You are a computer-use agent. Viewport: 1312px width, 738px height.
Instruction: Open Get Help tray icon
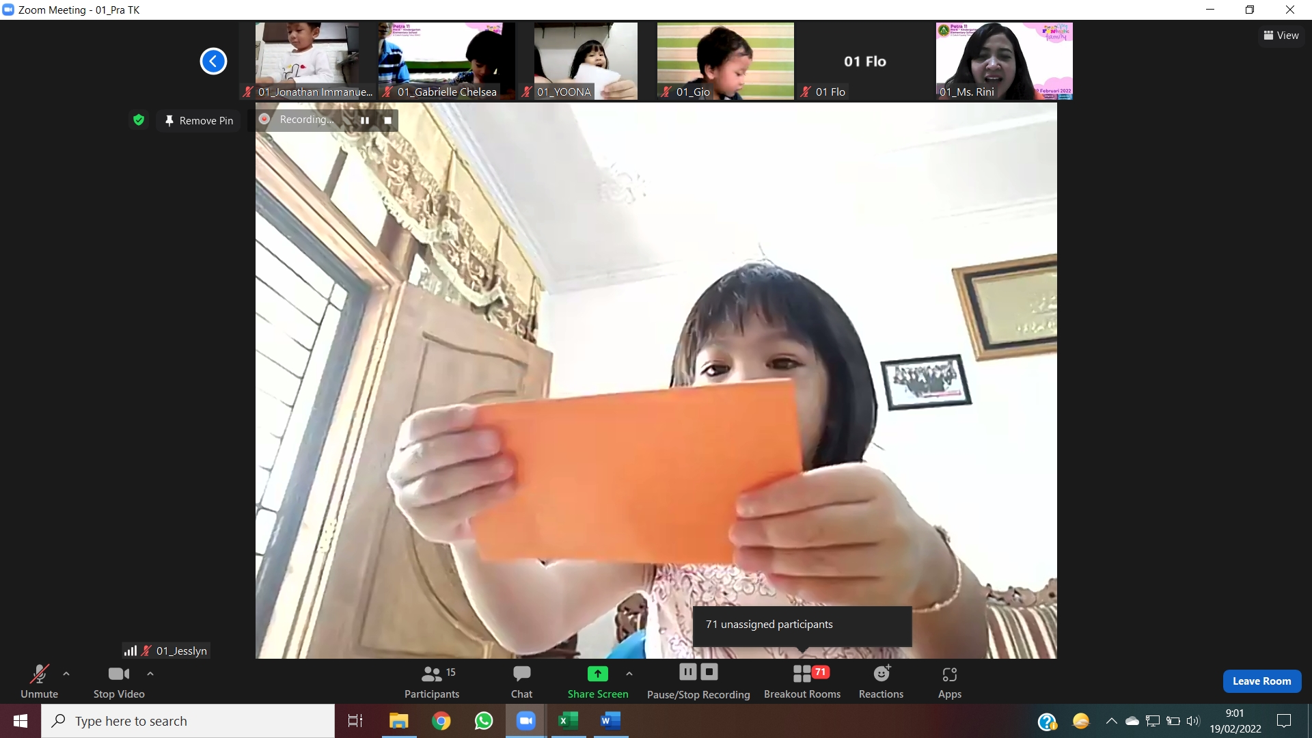point(1047,722)
